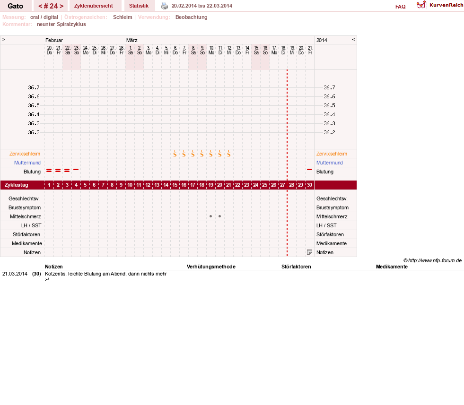The width and height of the screenshot is (464, 405).
Task: Select cycle day 28 in Zyklustag row
Action: click(x=291, y=185)
